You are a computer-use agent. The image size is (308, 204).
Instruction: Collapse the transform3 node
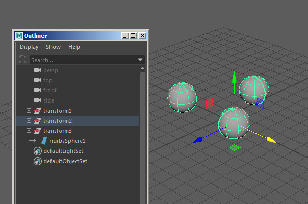(29, 130)
